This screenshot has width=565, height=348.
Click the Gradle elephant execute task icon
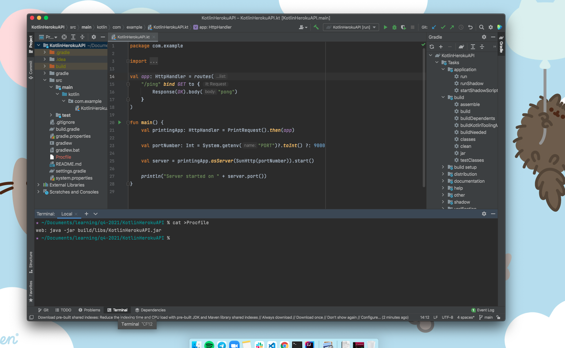click(461, 47)
